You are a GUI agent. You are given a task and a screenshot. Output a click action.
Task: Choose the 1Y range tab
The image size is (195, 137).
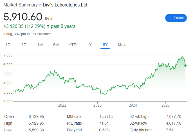coord(89,45)
